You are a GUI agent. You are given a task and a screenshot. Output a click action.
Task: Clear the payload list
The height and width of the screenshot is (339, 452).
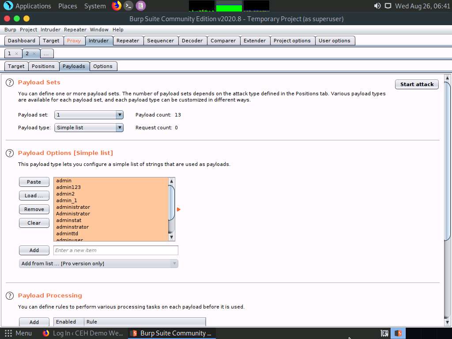[34, 223]
